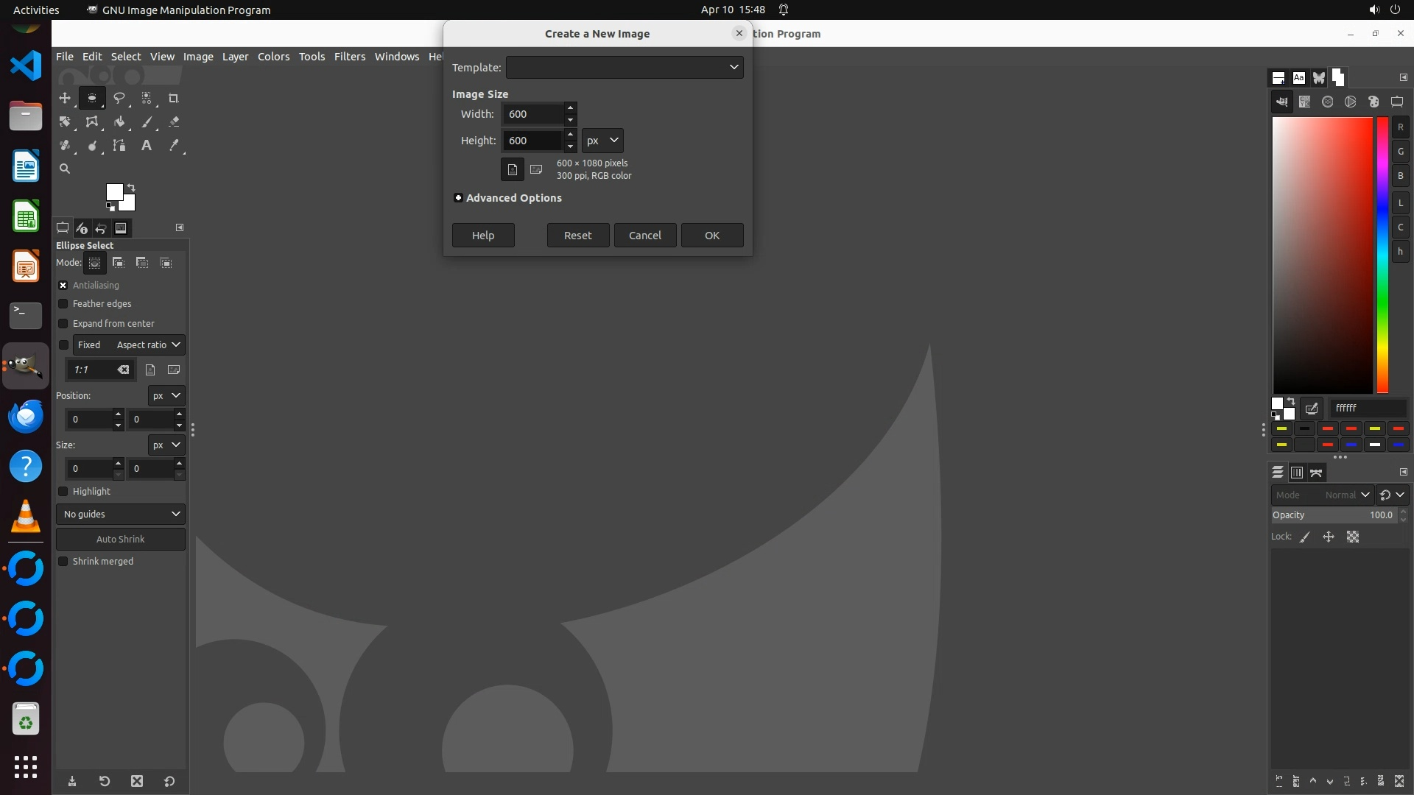Select the Crop tool in toolbox
Viewport: 1414px width, 795px height.
(x=174, y=98)
